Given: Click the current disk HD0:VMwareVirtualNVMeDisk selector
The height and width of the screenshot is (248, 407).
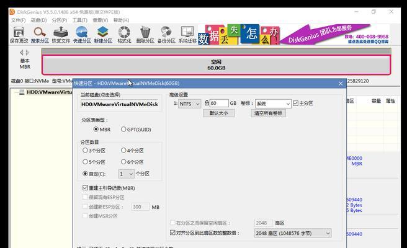Looking at the screenshot, I should pyautogui.click(x=119, y=104).
